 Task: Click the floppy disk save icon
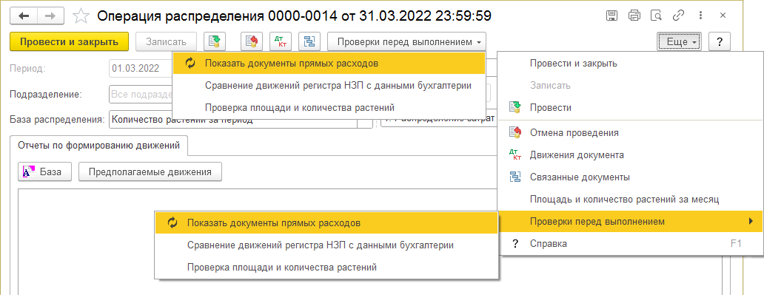[x=612, y=16]
